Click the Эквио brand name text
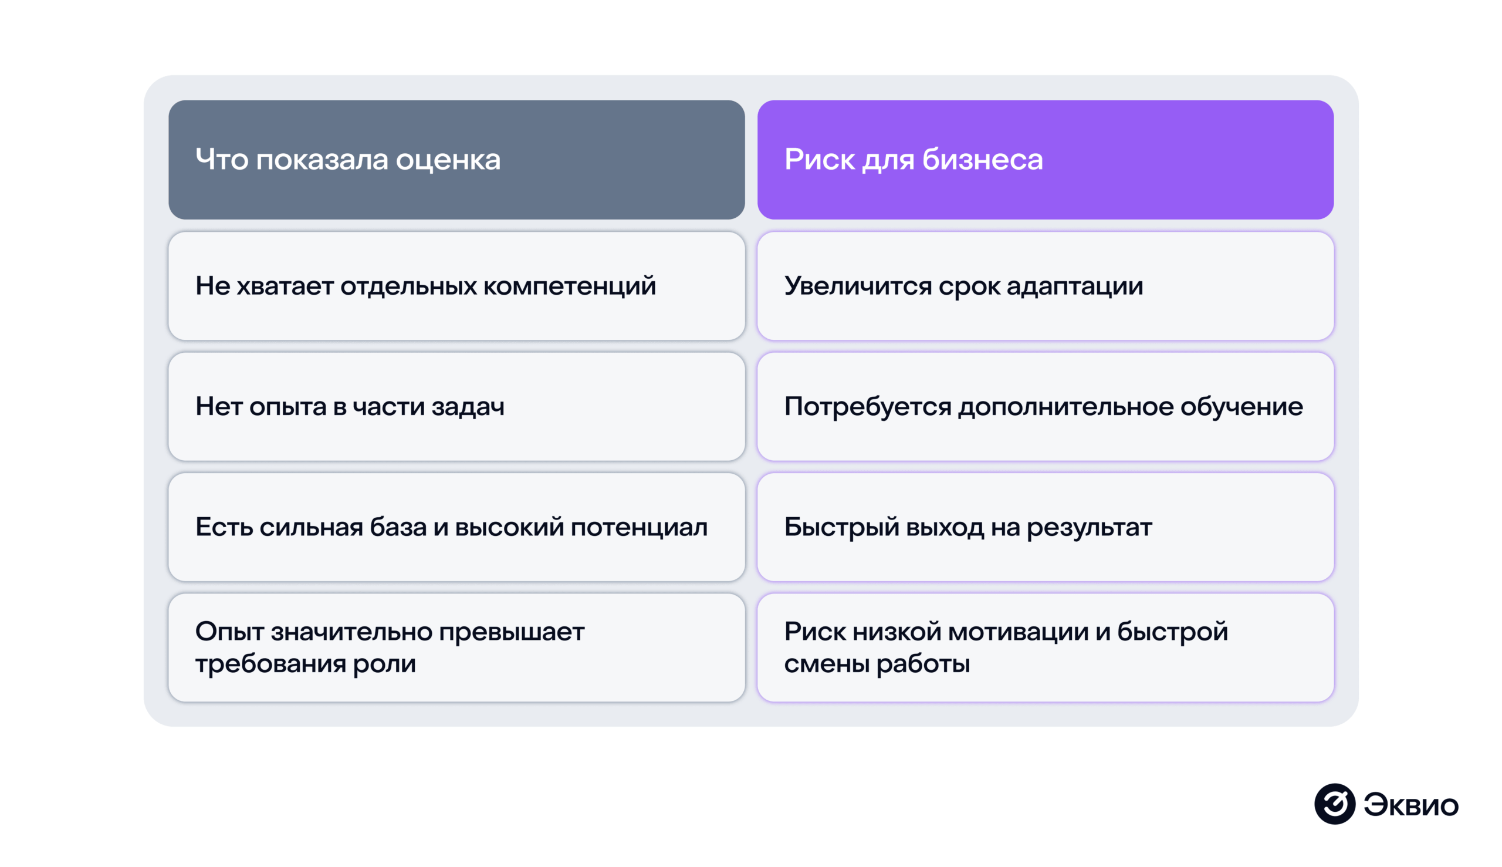Screen dimensions: 1502x867 pos(1411,805)
